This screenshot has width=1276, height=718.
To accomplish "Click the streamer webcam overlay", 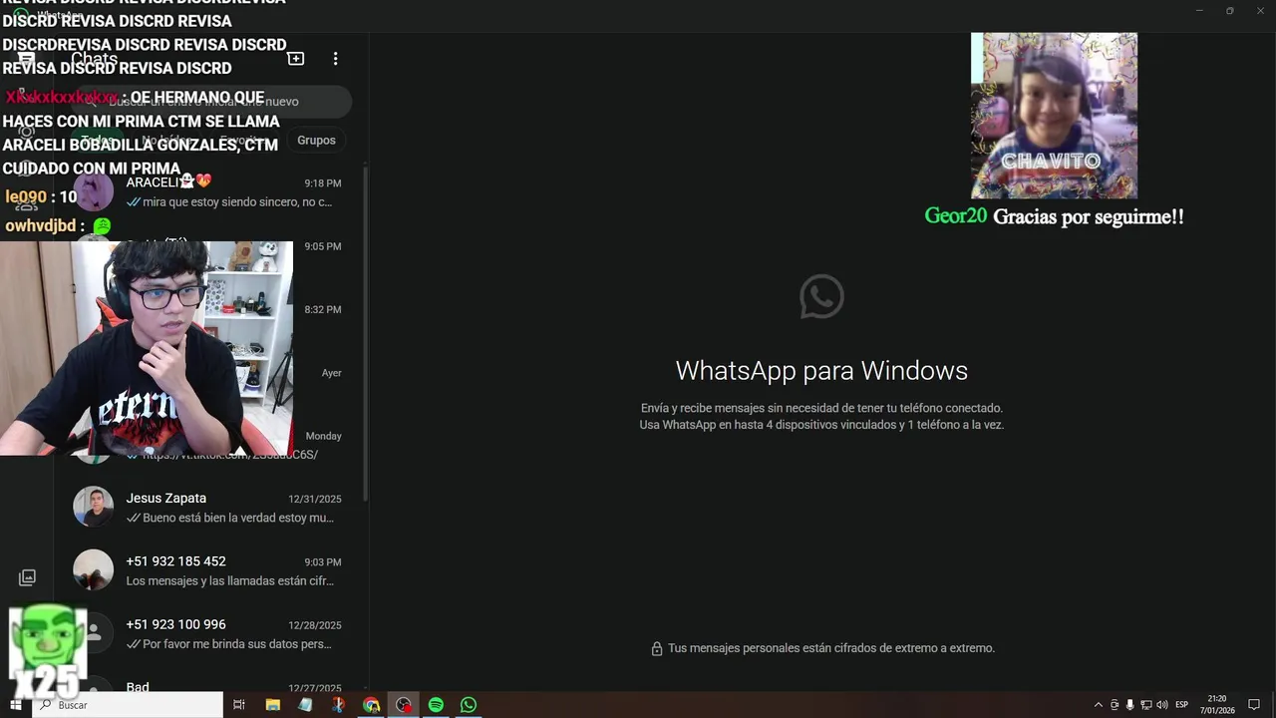I will click(x=147, y=348).
